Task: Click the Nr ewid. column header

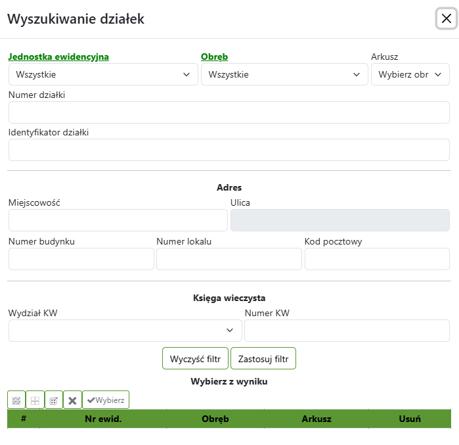Action: (102, 419)
